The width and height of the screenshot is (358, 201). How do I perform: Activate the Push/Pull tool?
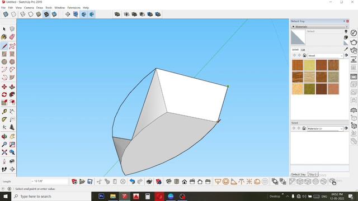point(12,87)
